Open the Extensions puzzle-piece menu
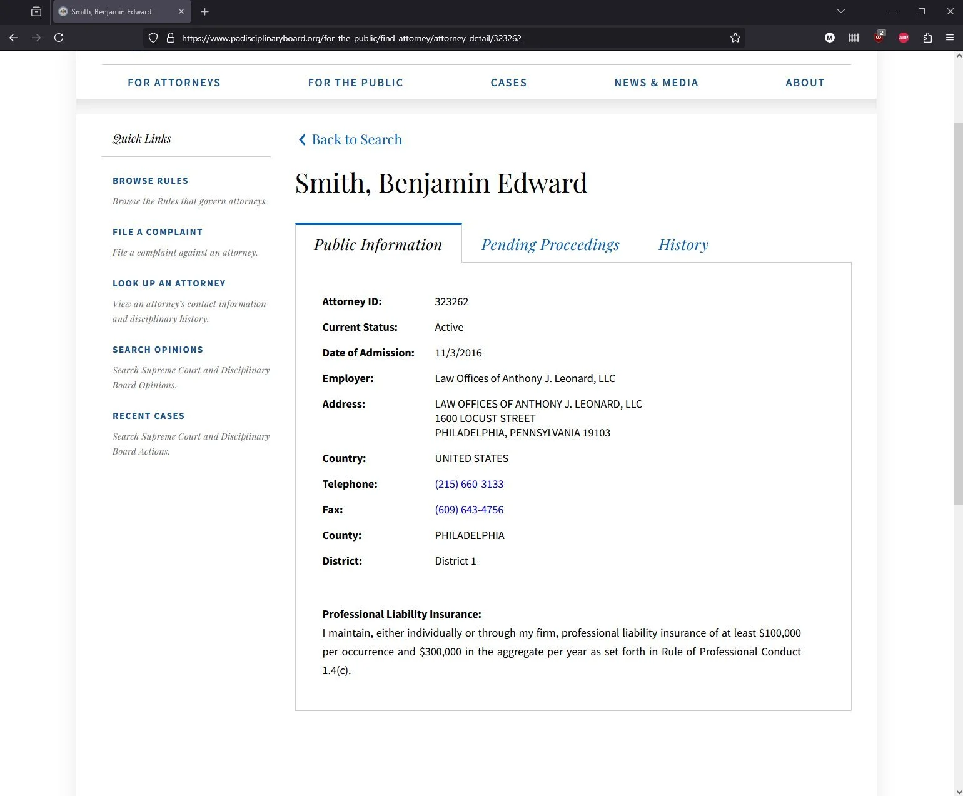Screen dimensions: 963x796 click(x=927, y=38)
